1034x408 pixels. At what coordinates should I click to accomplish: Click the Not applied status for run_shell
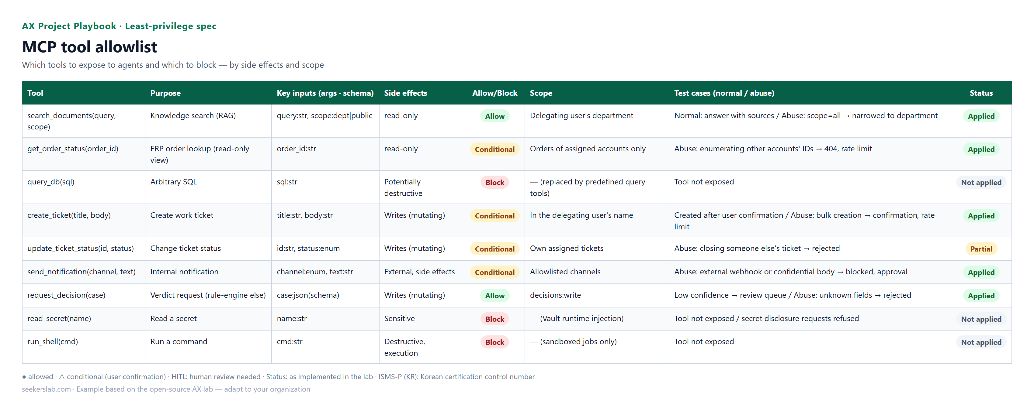pyautogui.click(x=981, y=342)
